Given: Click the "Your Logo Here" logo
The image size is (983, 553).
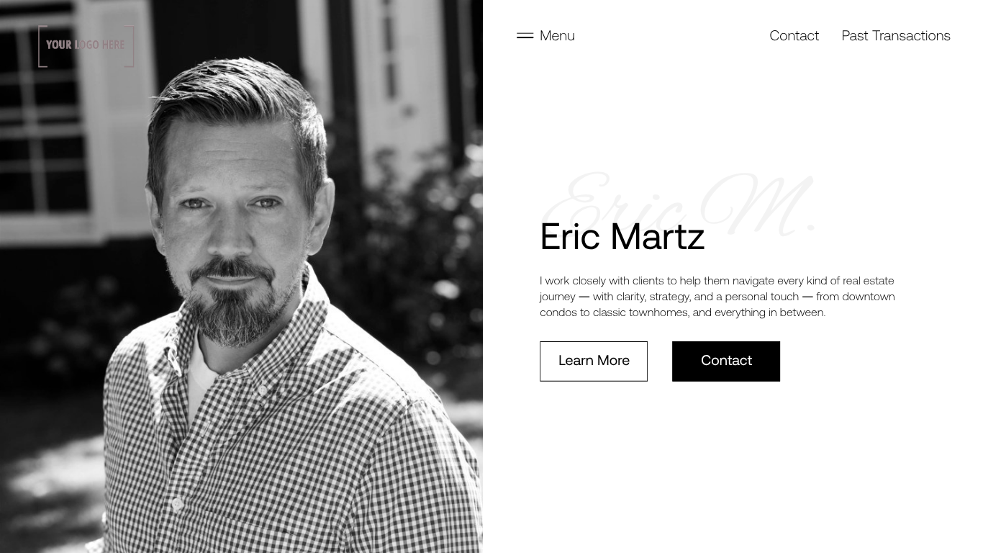Looking at the screenshot, I should coord(86,46).
